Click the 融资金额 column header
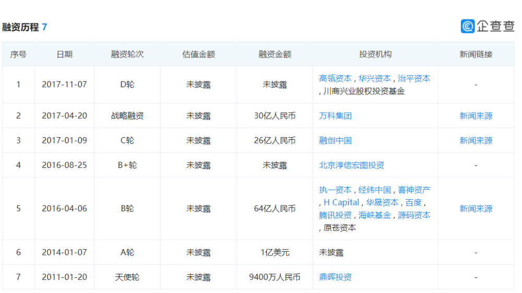Viewport: 522px width, 293px height. [x=275, y=54]
